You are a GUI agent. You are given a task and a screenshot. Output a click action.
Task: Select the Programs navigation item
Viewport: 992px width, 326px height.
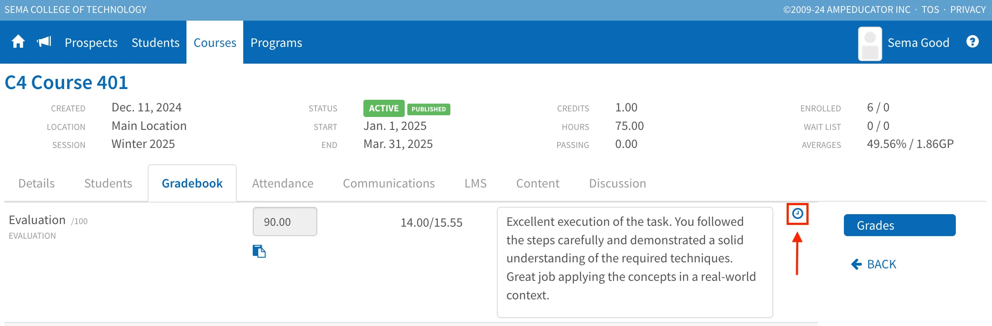click(276, 43)
